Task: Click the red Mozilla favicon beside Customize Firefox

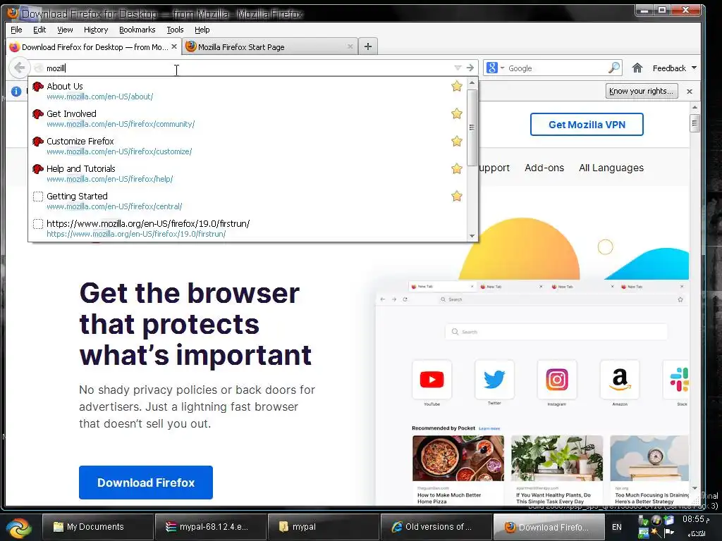Action: [x=38, y=141]
